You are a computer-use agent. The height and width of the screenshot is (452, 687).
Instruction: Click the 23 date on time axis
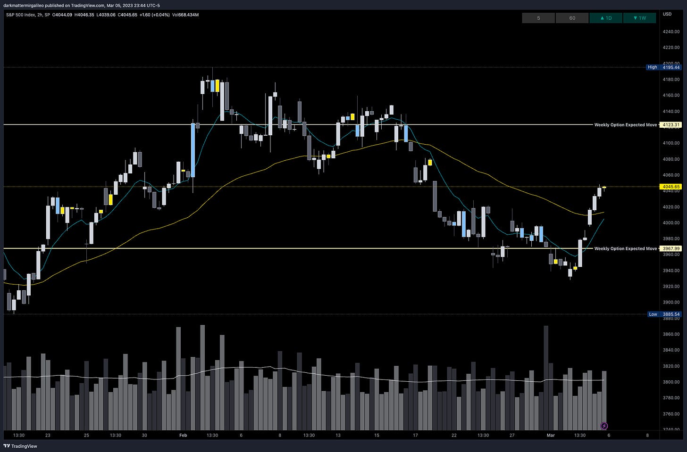pyautogui.click(x=48, y=436)
